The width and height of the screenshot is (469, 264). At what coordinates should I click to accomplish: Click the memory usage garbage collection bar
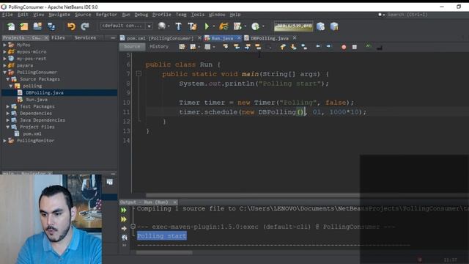(x=293, y=26)
